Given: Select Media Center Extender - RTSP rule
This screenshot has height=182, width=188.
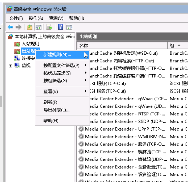Looking at the screenshot, I should pos(127,114).
